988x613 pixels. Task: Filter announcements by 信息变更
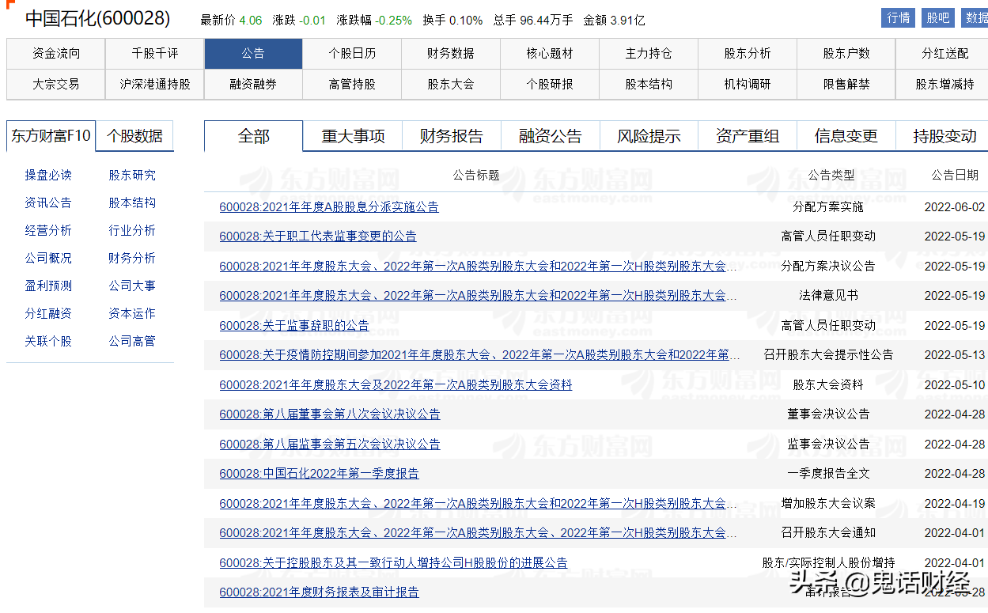(x=846, y=136)
